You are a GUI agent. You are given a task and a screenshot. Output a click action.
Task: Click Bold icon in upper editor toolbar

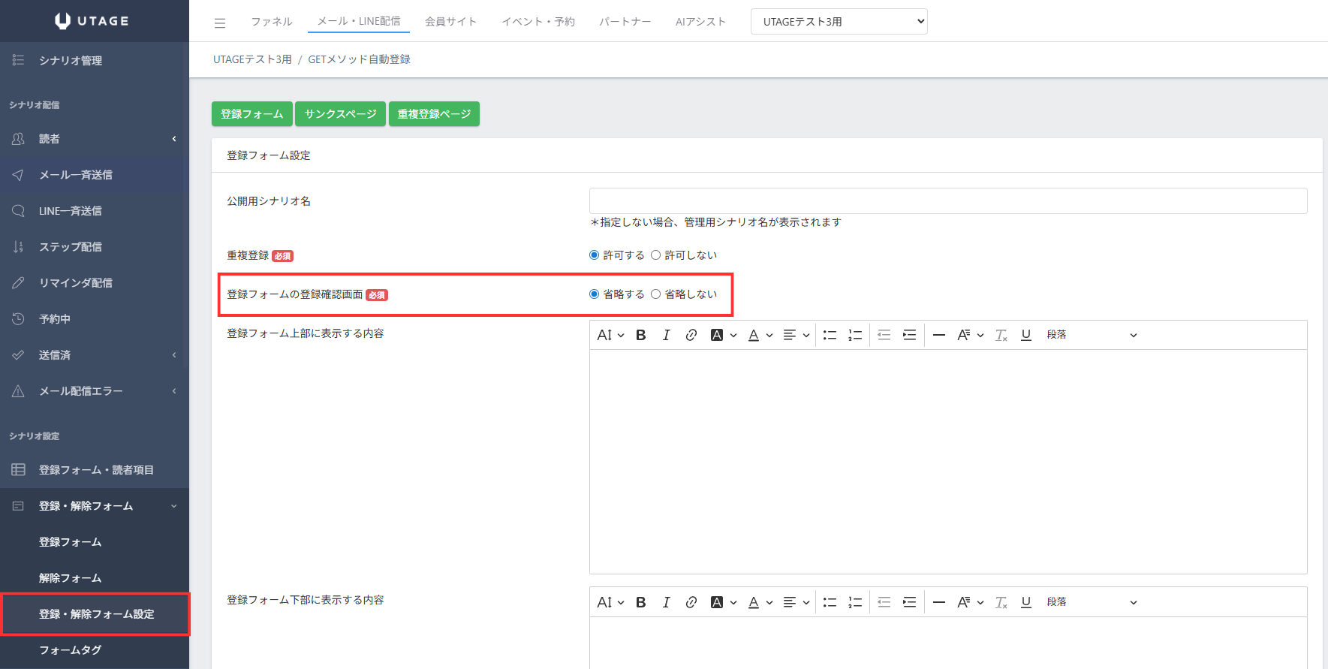[x=640, y=335]
